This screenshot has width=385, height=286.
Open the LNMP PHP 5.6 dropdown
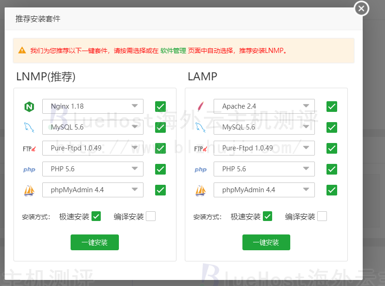pos(93,169)
